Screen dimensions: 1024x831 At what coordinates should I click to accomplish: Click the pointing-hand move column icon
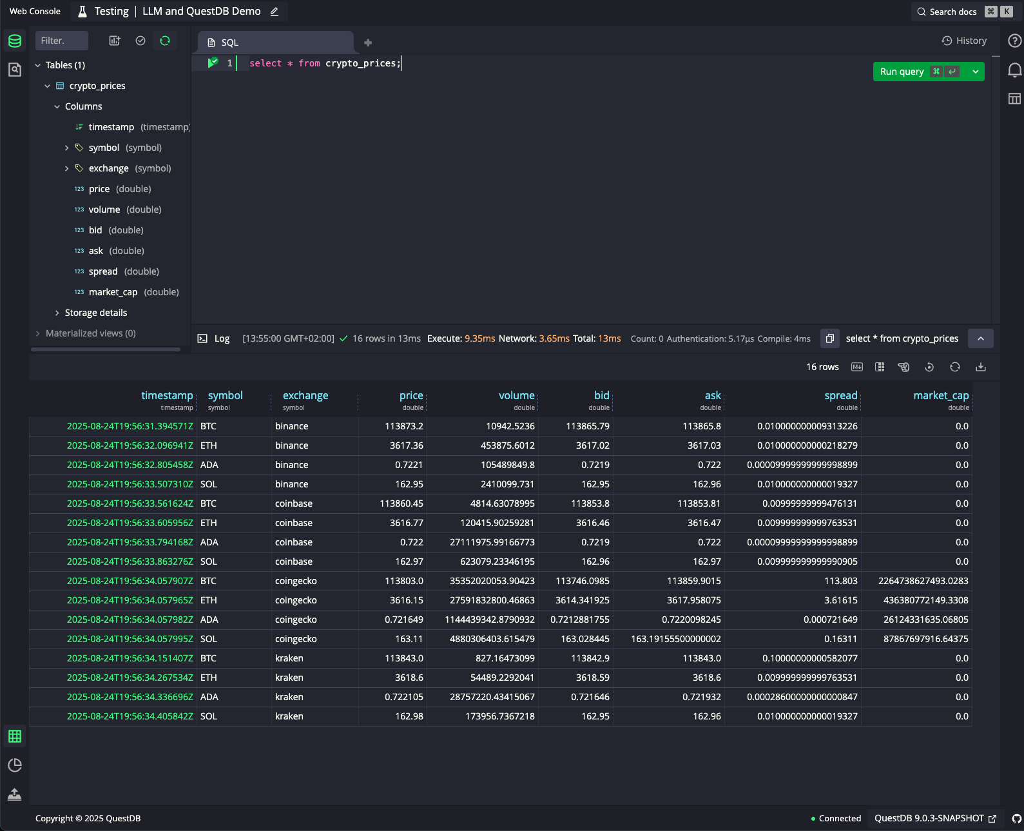pos(903,367)
